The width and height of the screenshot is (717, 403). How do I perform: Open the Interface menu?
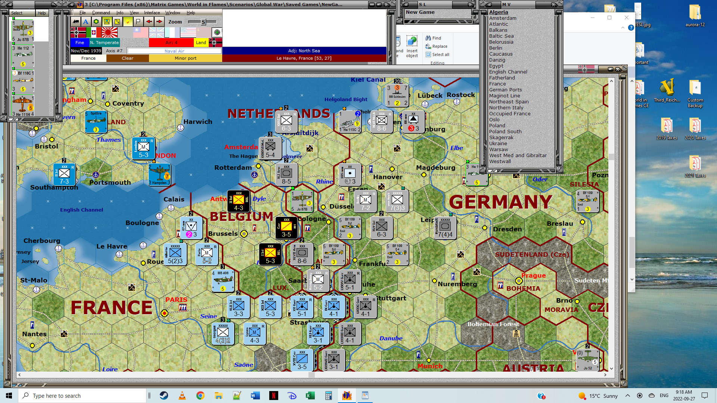(x=152, y=13)
